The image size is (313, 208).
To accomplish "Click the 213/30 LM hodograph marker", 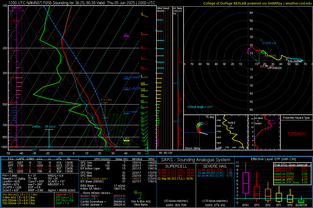I will pos(269,43).
